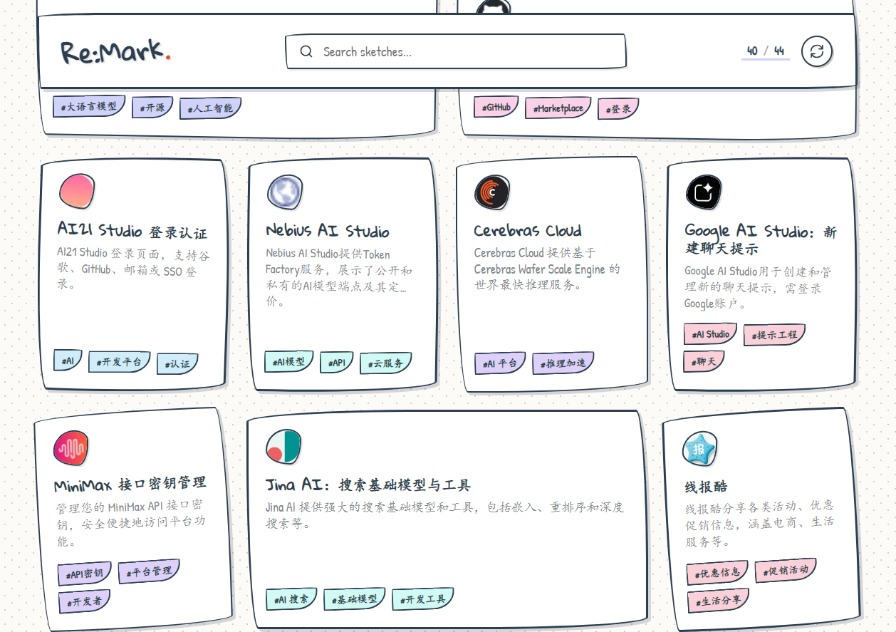This screenshot has width=896, height=632.
Task: Open MiniMax 接口密钥管理 title
Action: (130, 485)
